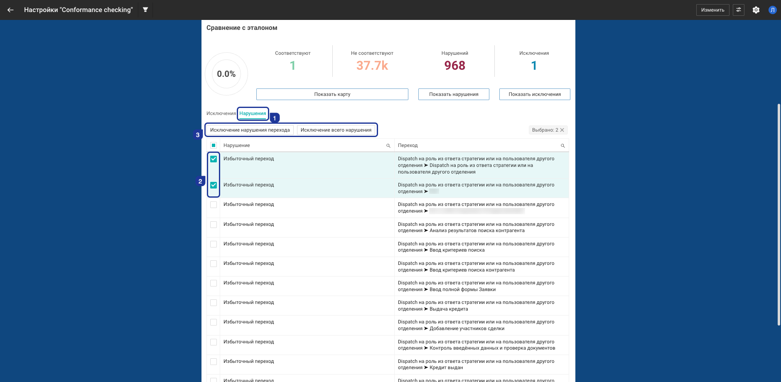Open the gear settings icon
Viewport: 781px width, 382px height.
pos(756,10)
